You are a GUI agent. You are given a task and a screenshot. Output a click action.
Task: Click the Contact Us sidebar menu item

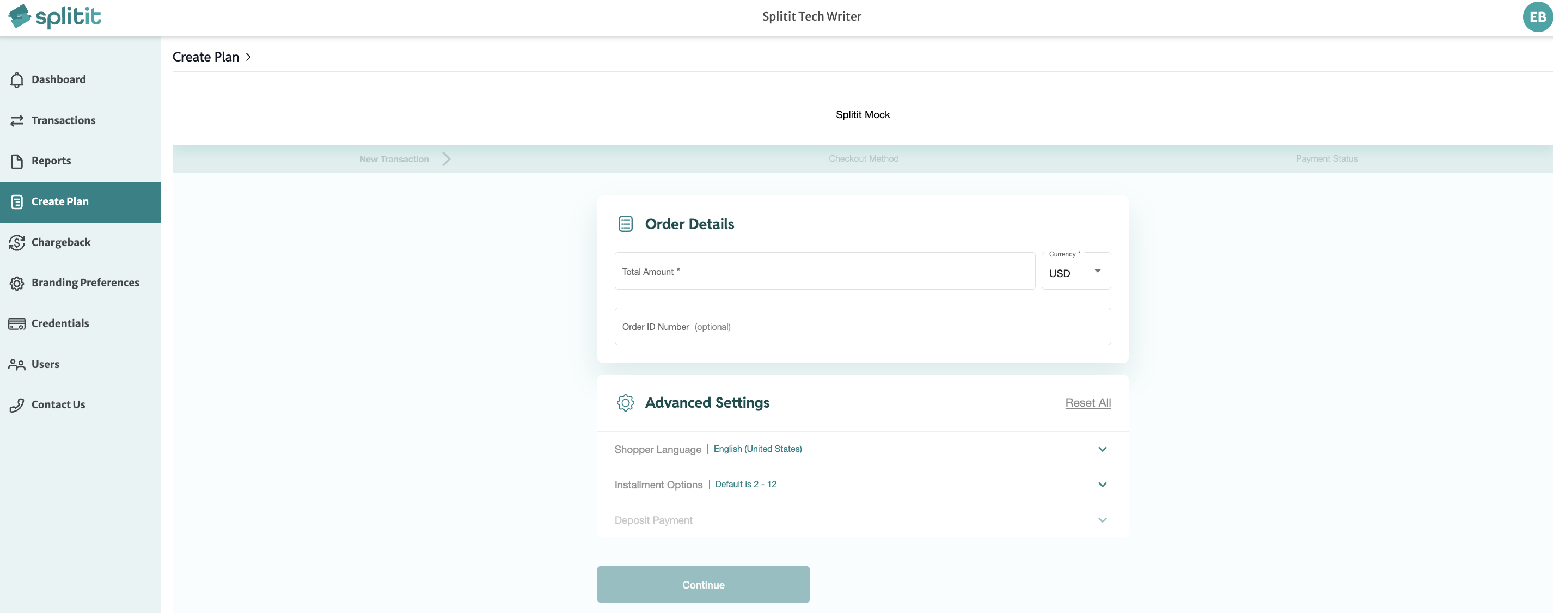[x=57, y=404]
